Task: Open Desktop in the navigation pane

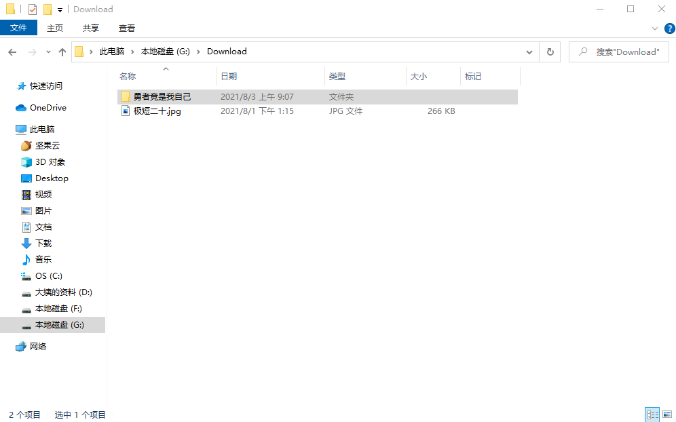Action: click(x=52, y=178)
